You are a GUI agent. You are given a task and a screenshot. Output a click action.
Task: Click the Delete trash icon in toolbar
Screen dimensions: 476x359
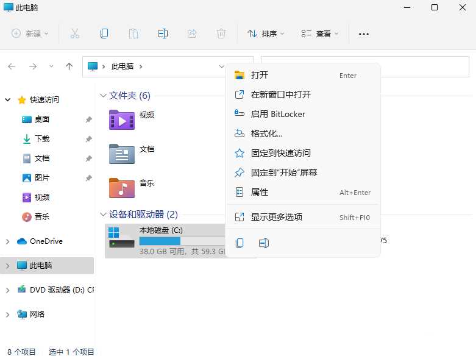(221, 34)
